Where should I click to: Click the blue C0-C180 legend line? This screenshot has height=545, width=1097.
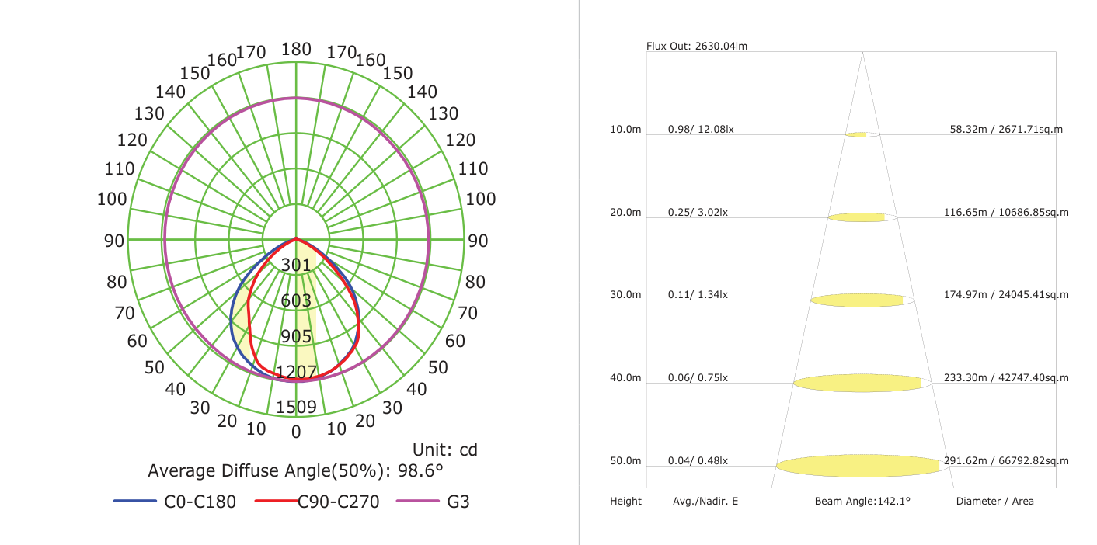(x=135, y=502)
